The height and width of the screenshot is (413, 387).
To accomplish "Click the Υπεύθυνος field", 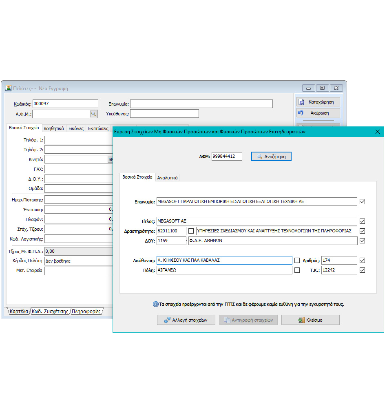I will coord(164,114).
